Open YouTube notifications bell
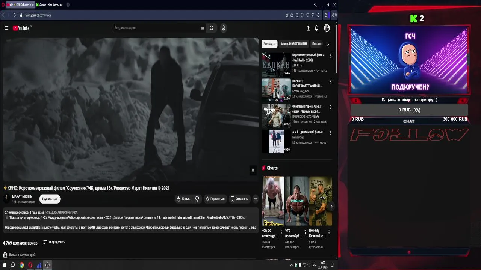The width and height of the screenshot is (481, 270). [x=317, y=28]
